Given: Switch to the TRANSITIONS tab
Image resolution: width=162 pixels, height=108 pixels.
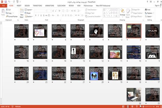Looking at the screenshot, I should [38, 6].
